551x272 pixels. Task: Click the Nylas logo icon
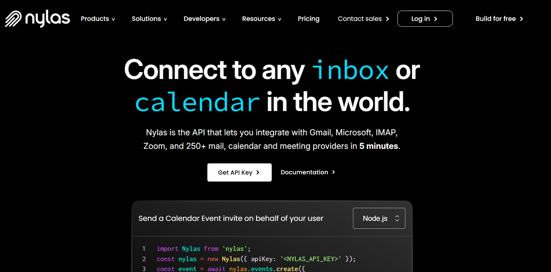(x=13, y=19)
